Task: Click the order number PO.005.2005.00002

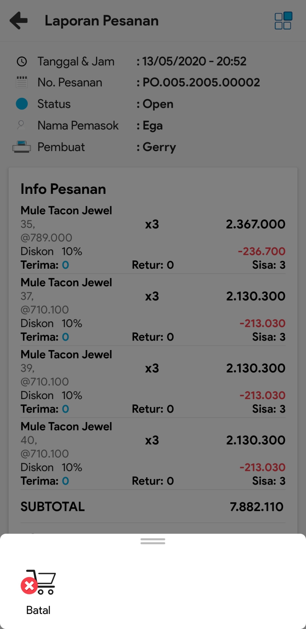Action: pyautogui.click(x=201, y=82)
